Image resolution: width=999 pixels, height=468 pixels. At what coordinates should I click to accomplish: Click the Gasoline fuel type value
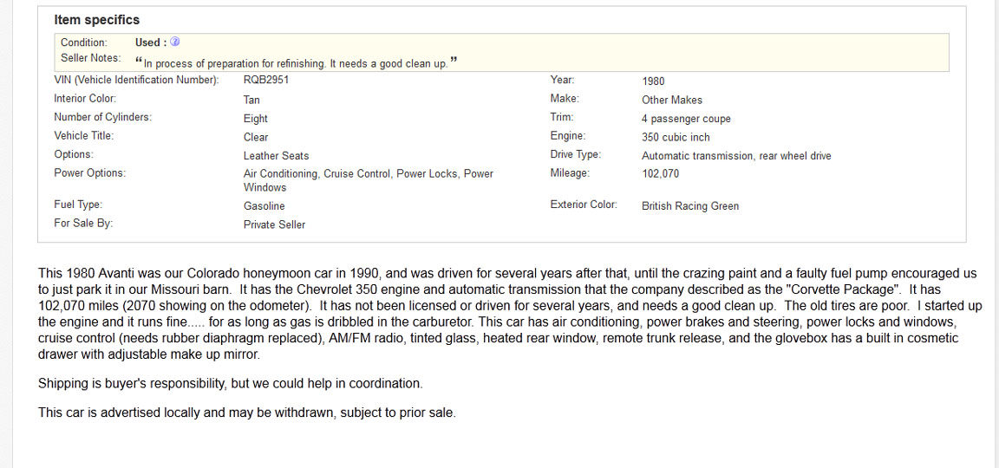pyautogui.click(x=264, y=206)
